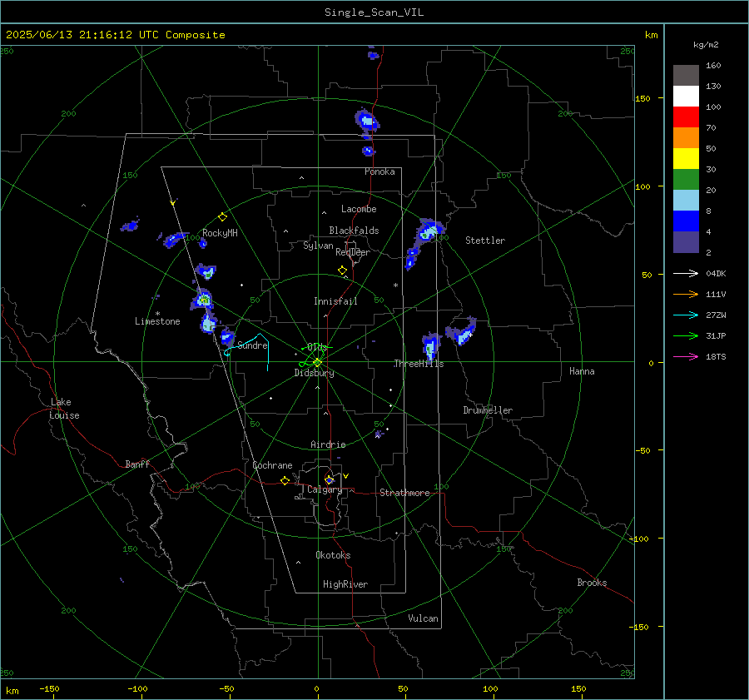
Task: Click the 27ZW legend label
Action: click(x=716, y=315)
